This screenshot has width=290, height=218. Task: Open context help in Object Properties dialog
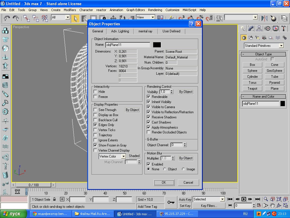pyautogui.click(x=192, y=24)
